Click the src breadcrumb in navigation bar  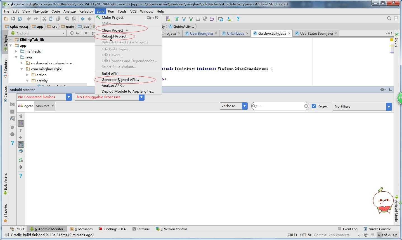click(x=52, y=26)
